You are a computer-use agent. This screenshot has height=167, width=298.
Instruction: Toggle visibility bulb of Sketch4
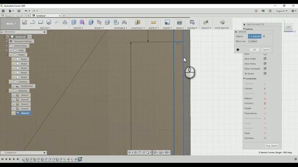pyautogui.click(x=14, y=109)
